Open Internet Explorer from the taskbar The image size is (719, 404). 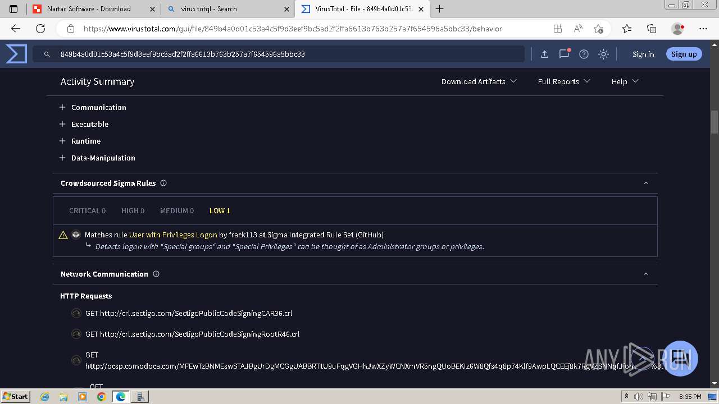[45, 396]
